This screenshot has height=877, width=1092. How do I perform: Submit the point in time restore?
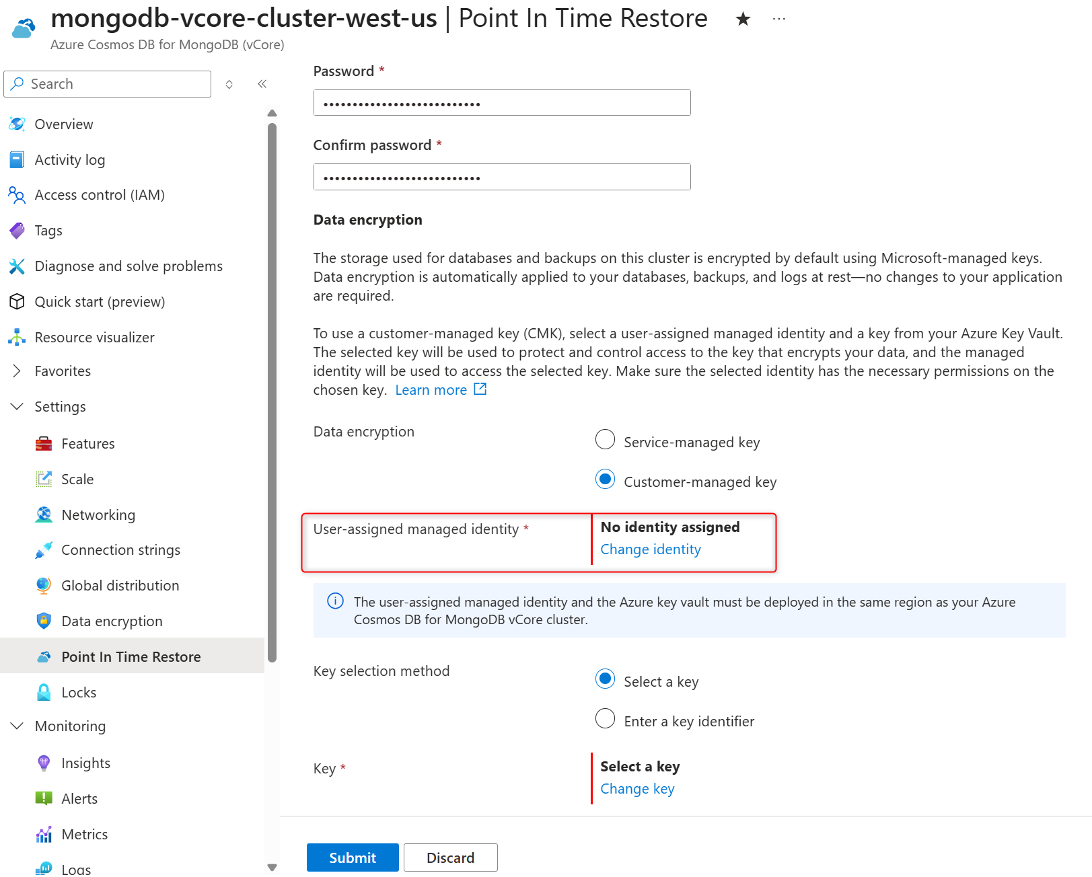click(353, 857)
